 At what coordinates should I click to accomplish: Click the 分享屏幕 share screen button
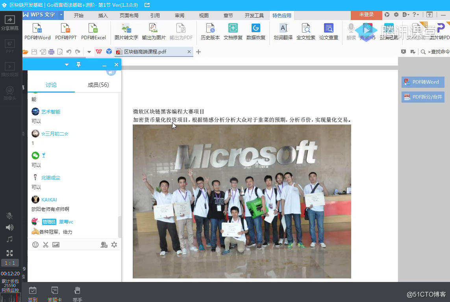[x=10, y=23]
